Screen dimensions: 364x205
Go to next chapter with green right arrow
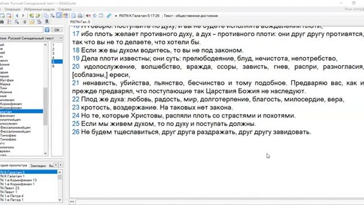point(38,15)
